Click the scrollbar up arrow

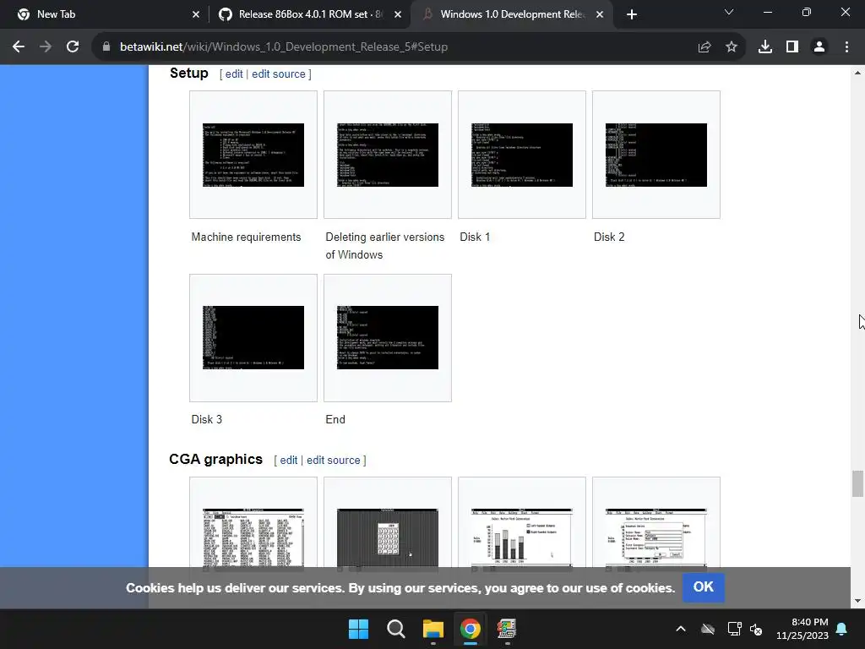coord(857,73)
